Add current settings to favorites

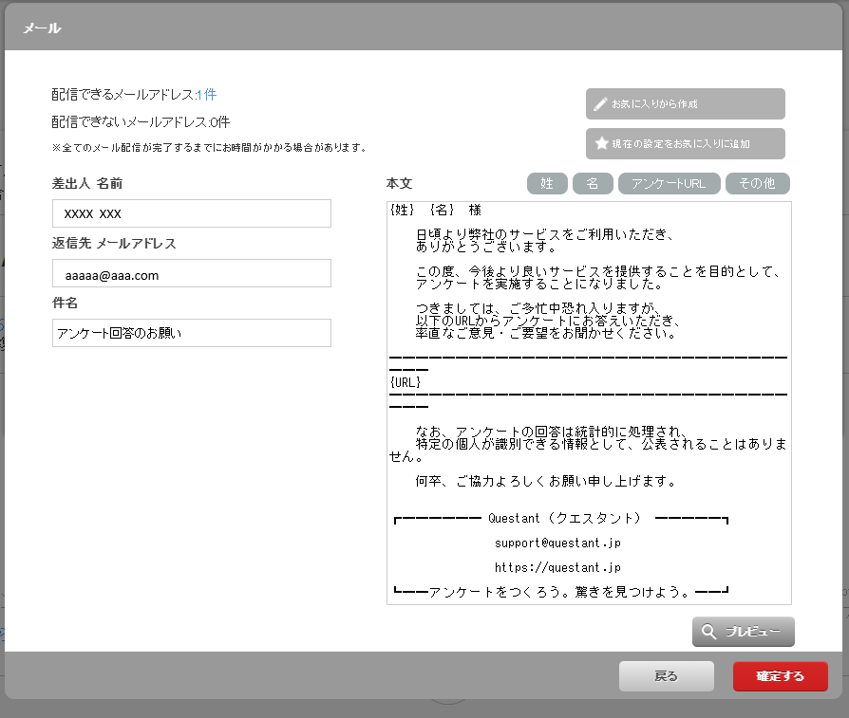pos(686,143)
